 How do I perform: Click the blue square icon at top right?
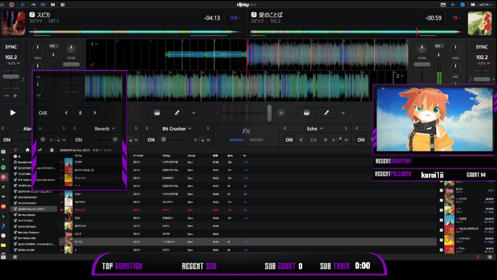[x=463, y=4]
